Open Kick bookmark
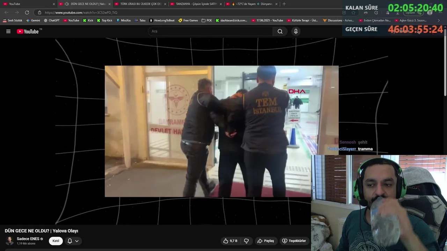The width and height of the screenshot is (447, 251). point(88,21)
